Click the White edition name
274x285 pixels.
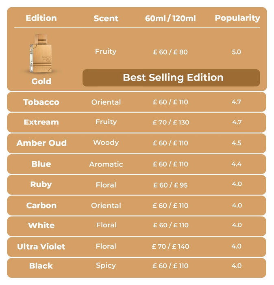[41, 226]
